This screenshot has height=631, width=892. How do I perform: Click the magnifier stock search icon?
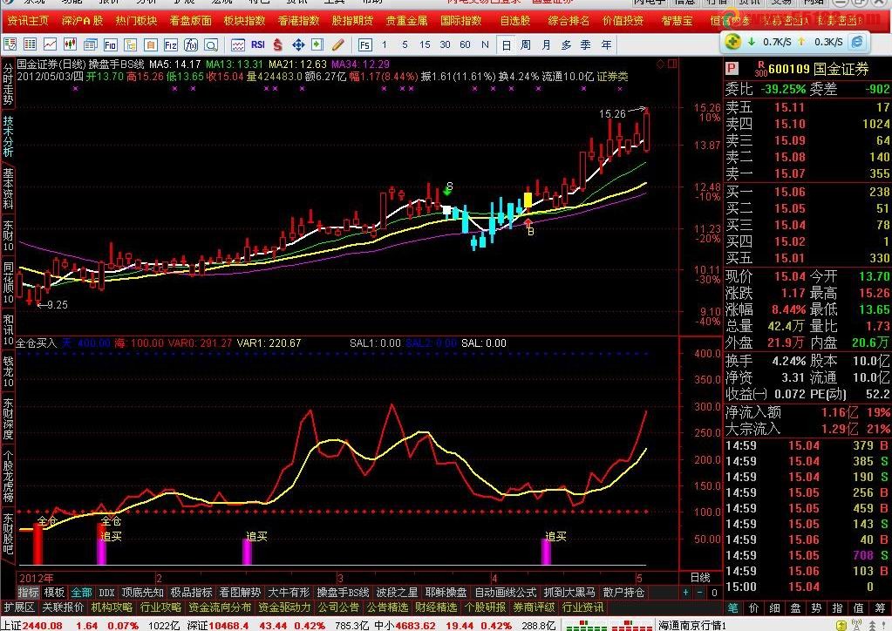point(213,44)
